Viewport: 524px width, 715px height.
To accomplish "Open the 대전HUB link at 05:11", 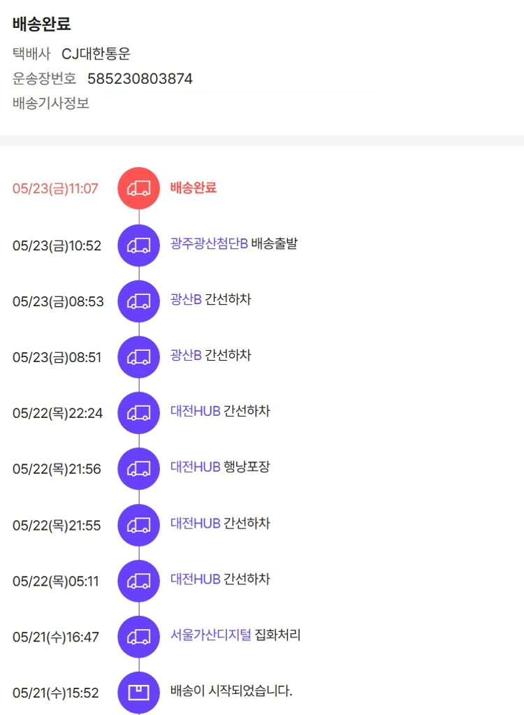I will click(x=196, y=579).
